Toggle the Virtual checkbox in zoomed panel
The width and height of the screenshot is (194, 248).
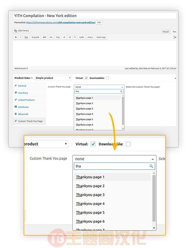[93, 144]
